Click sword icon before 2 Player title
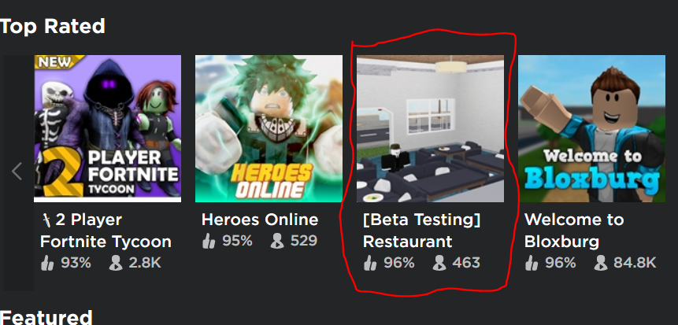This screenshot has height=325, width=678. 46,220
